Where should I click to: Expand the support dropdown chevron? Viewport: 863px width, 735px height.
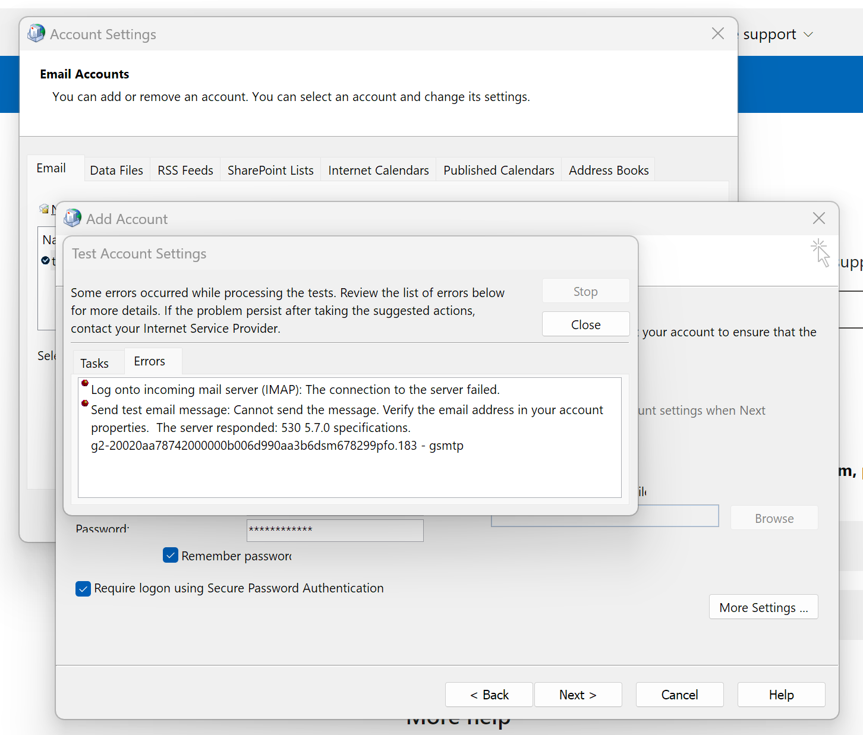point(808,34)
